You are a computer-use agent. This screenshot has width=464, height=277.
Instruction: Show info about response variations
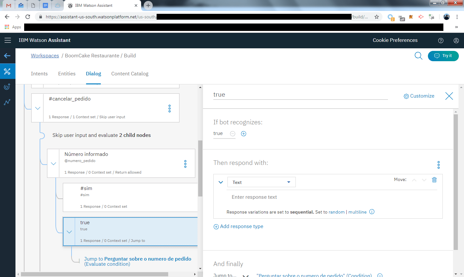pyautogui.click(x=372, y=212)
